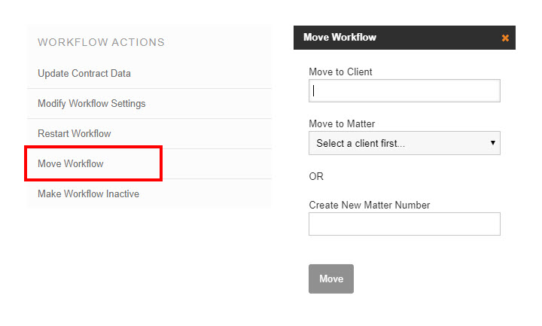
Task: Click the blinking text cursor in the client field
Action: pos(314,91)
